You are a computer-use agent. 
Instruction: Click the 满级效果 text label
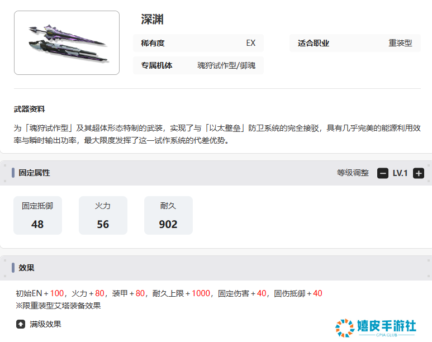click(45, 324)
